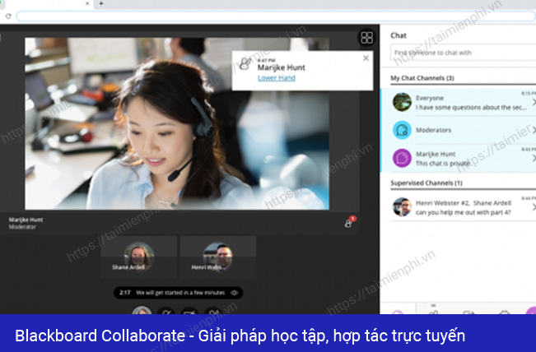This screenshot has width=536, height=352.
Task: Click the Moderators channel icon
Action: tap(402, 130)
